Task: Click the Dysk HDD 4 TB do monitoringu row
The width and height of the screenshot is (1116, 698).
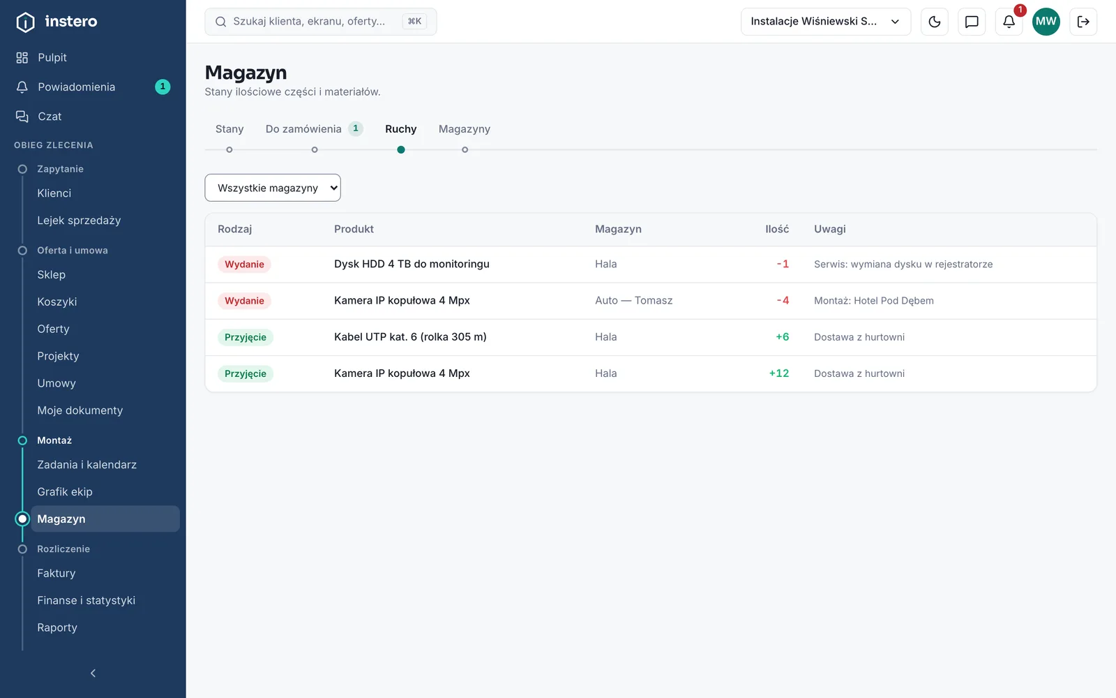Action: point(651,265)
